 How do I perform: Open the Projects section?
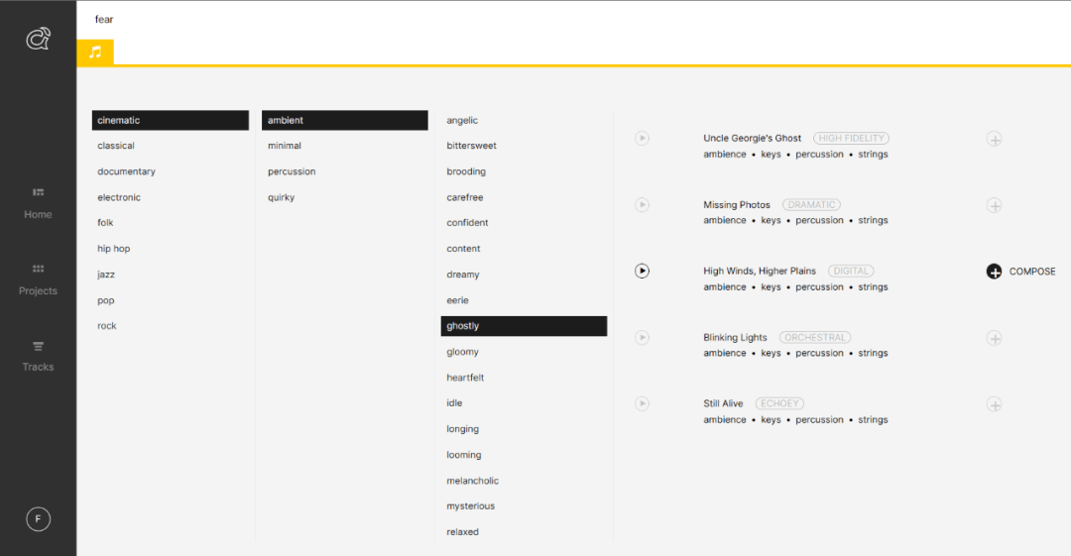click(38, 278)
